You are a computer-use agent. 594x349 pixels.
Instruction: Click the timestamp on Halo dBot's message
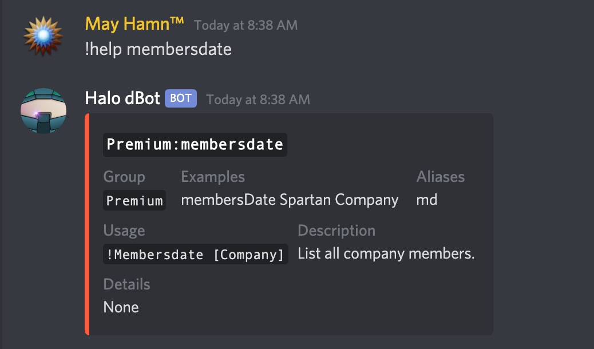click(258, 99)
